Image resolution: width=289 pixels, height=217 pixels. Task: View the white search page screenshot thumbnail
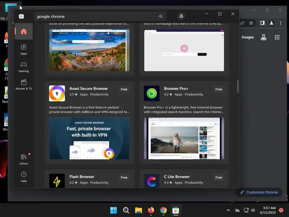(184, 50)
